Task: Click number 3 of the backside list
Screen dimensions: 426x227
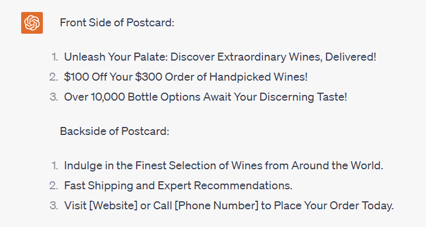Action: click(x=54, y=205)
